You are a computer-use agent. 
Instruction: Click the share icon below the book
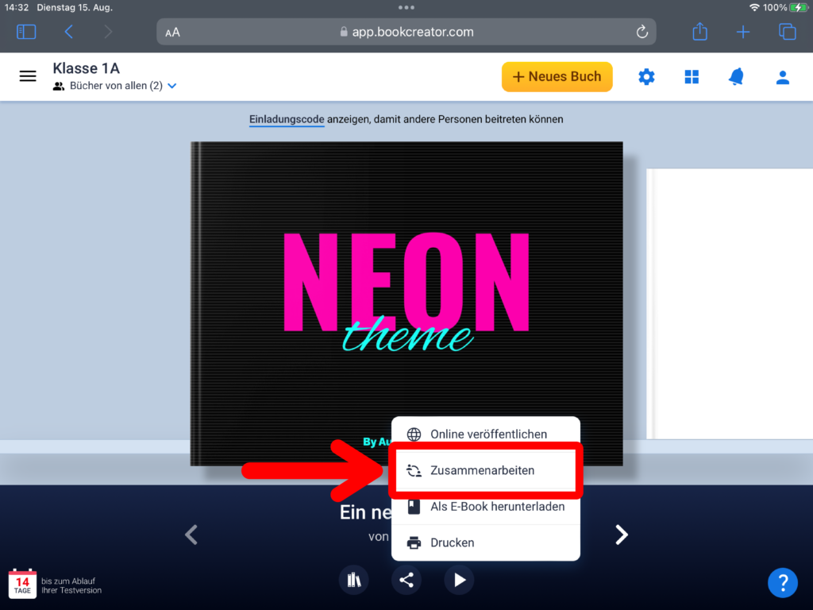(x=406, y=580)
